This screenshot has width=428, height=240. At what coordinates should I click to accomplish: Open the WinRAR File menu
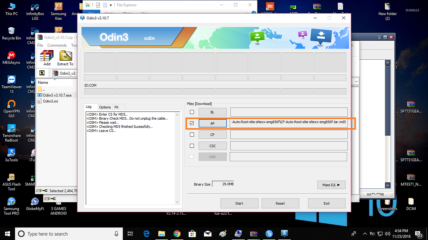click(40, 45)
